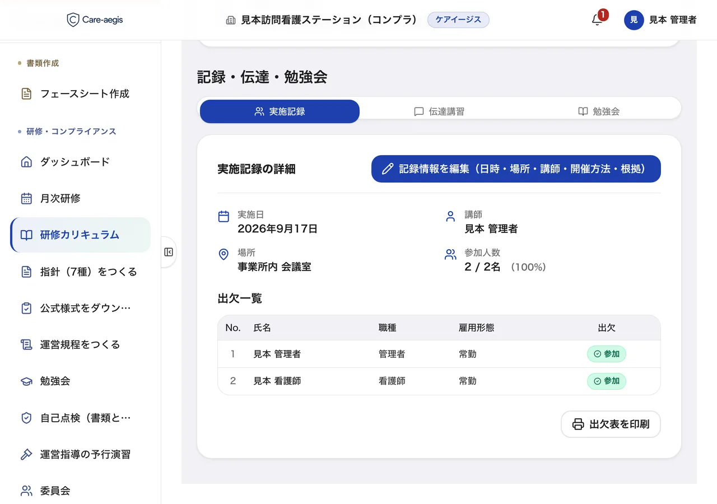This screenshot has width=717, height=504.
Task: Click the building icon beside station name
Action: pos(230,20)
